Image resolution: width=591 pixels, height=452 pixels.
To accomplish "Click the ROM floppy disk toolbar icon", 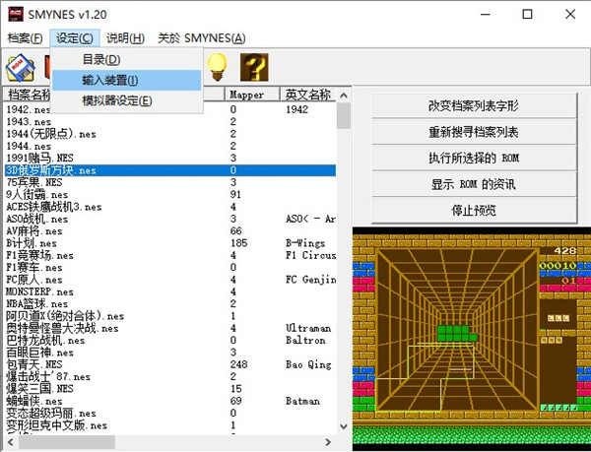I will tap(20, 67).
